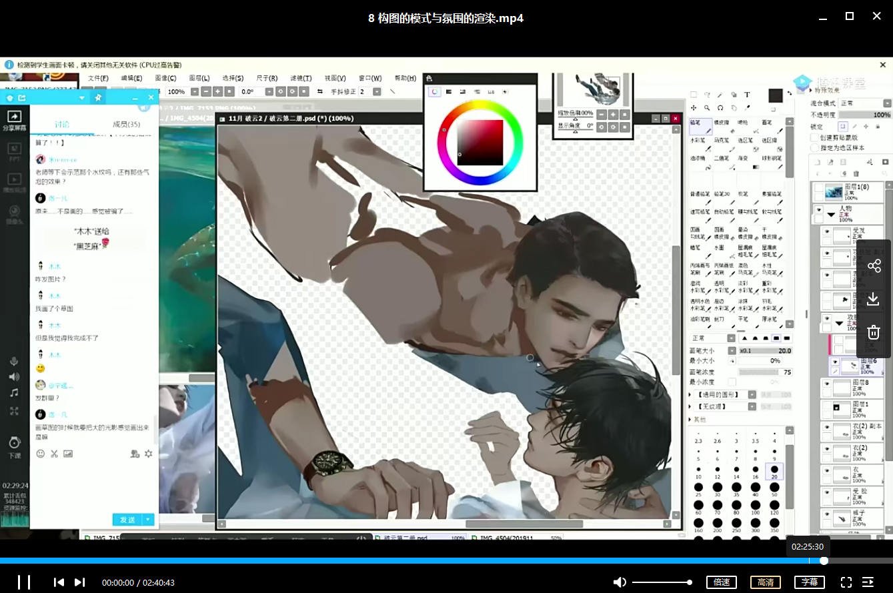Toggle 创建剪贴蒙版 clipping mask checkbox

(814, 137)
